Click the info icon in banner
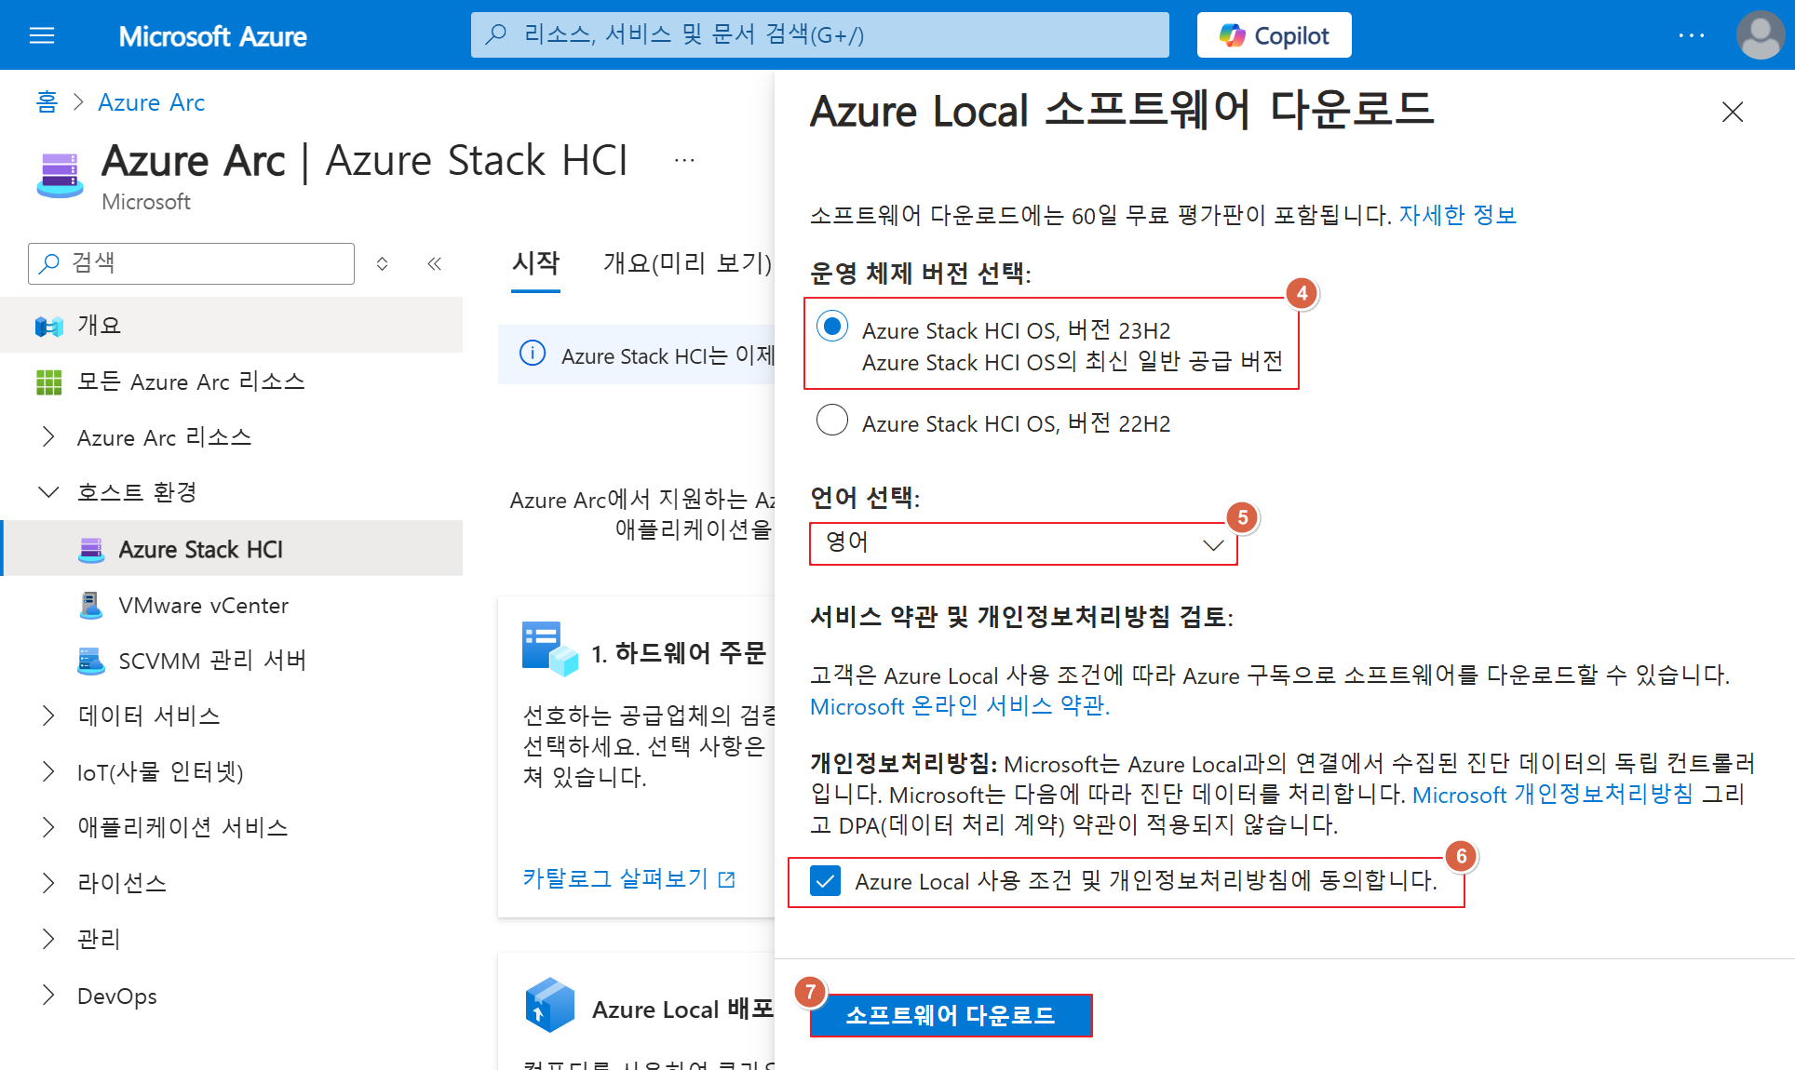 coord(533,354)
